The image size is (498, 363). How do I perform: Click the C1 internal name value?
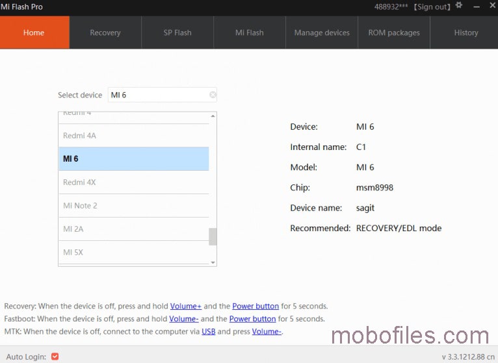361,147
